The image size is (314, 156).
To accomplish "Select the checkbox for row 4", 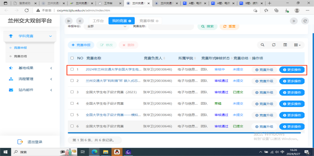I will click(x=72, y=103).
